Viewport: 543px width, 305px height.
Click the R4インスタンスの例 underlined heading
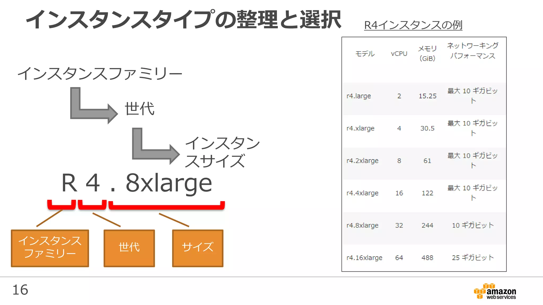click(413, 25)
